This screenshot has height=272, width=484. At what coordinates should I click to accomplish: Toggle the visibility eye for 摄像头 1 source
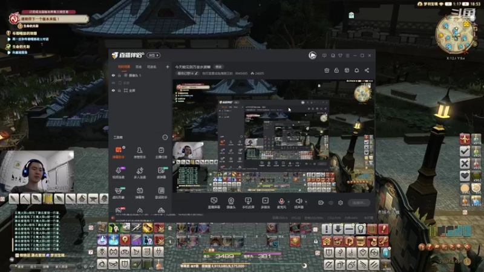[x=113, y=75]
